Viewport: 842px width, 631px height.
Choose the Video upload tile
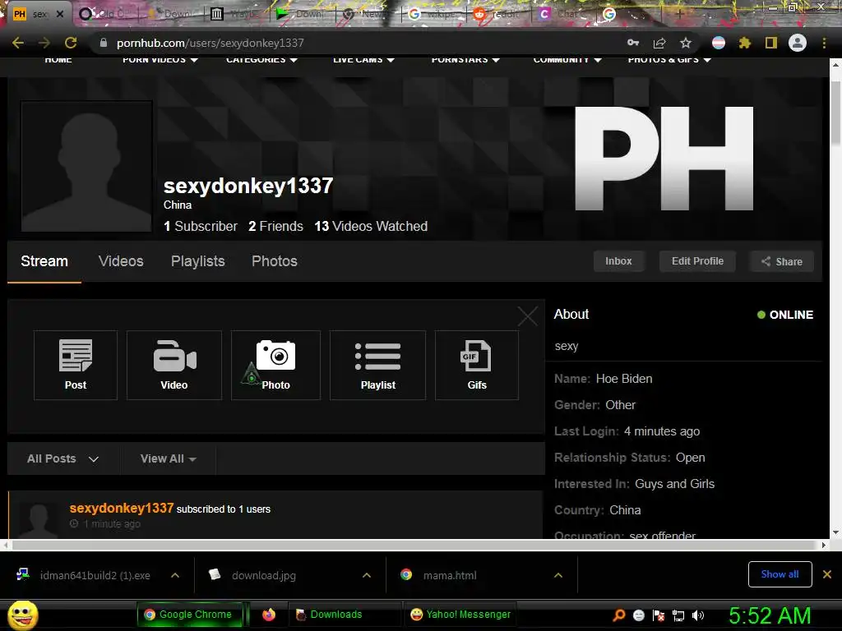click(174, 365)
